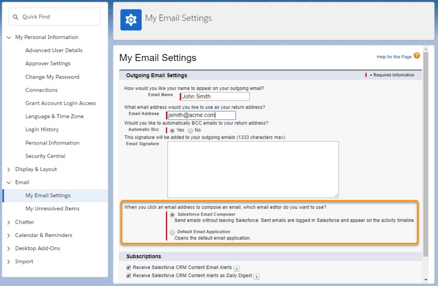Click the gear icon beside My Email Settings
Image resolution: width=438 pixels, height=286 pixels.
pyautogui.click(x=131, y=20)
